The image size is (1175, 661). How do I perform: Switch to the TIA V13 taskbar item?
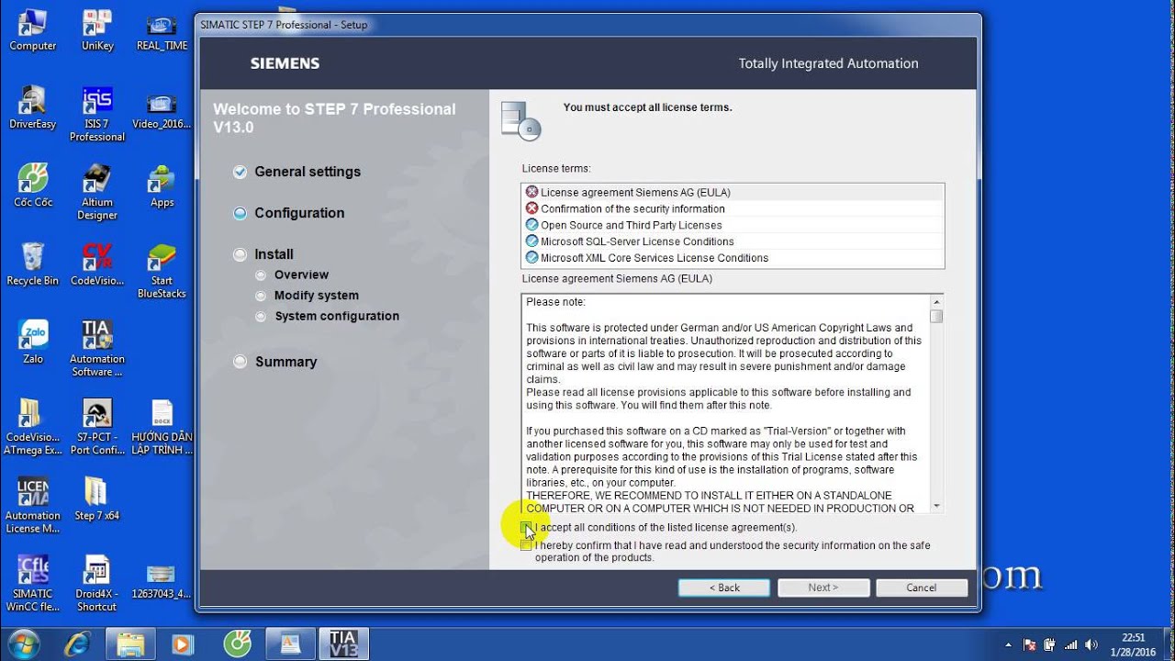(x=343, y=644)
